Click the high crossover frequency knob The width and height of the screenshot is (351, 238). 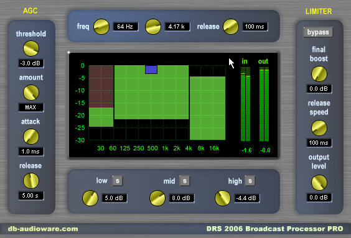pos(153,27)
